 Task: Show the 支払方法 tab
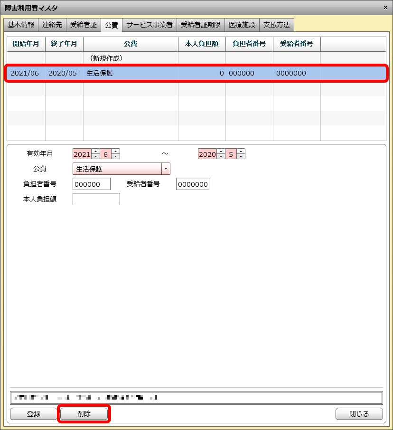tap(277, 25)
